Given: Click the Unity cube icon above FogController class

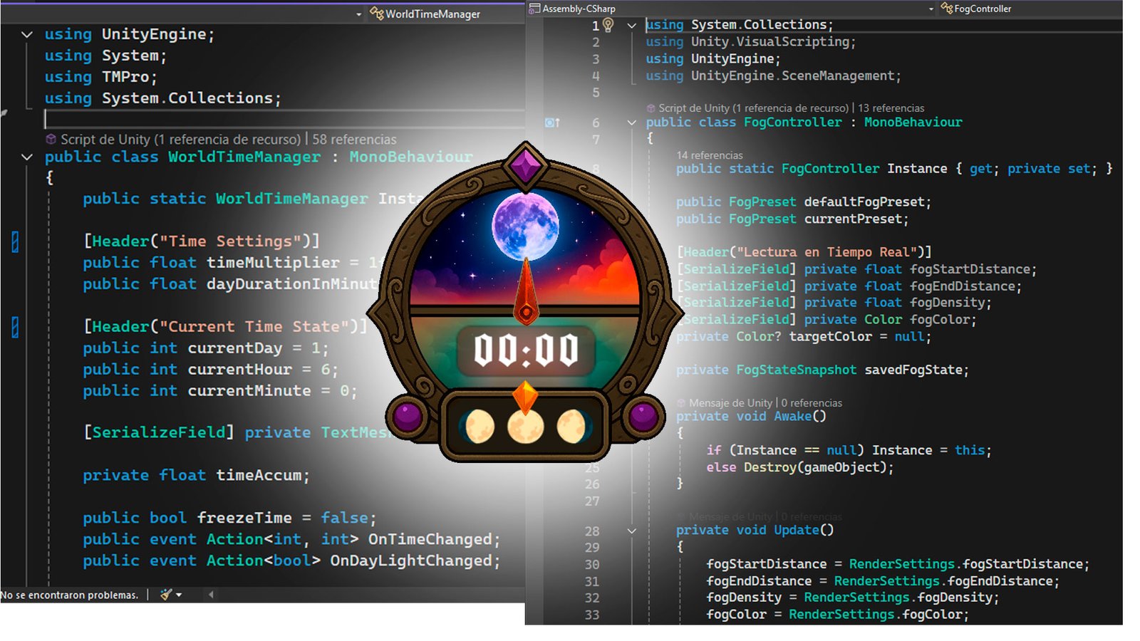Looking at the screenshot, I should click(651, 108).
